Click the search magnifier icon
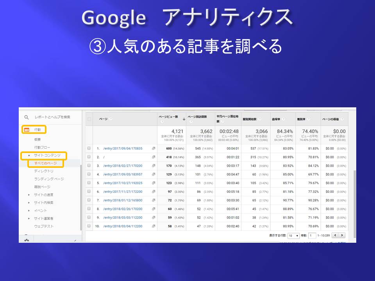This screenshot has width=375, height=281. 27,117
